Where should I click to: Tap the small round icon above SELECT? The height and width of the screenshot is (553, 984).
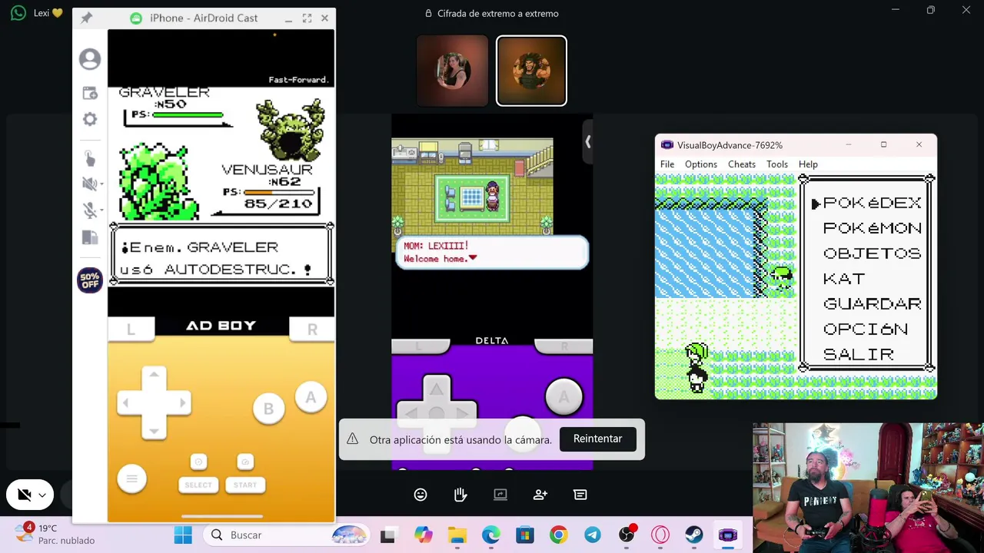[x=198, y=462]
